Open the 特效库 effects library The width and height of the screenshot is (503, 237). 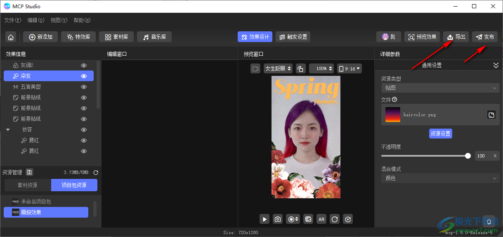(78, 37)
